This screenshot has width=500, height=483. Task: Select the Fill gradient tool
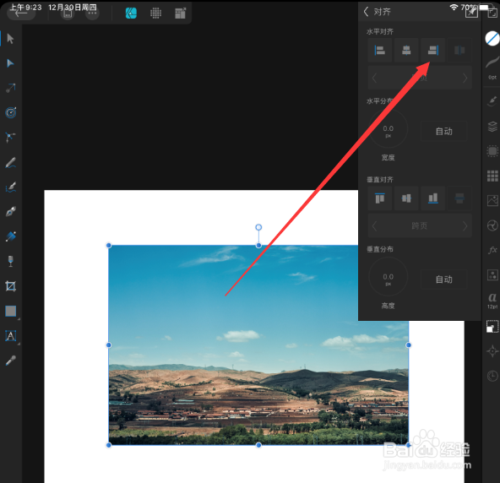tap(10, 236)
